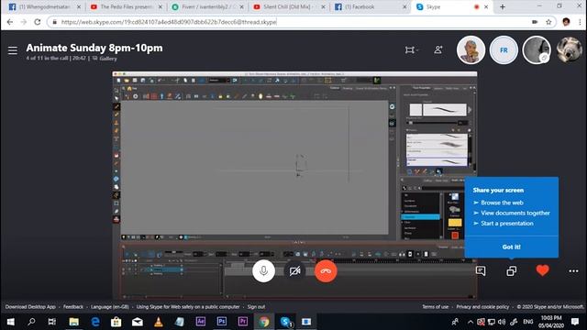Select the first participant photo avatar
Screen dimensions: 587x330
pos(471,50)
